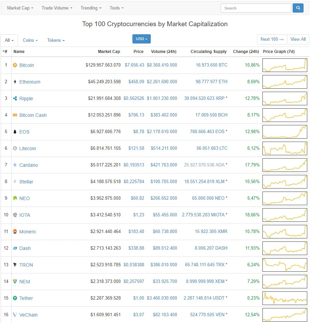Click the EOS logo icon
This screenshot has width=311, height=323.
pyautogui.click(x=15, y=132)
